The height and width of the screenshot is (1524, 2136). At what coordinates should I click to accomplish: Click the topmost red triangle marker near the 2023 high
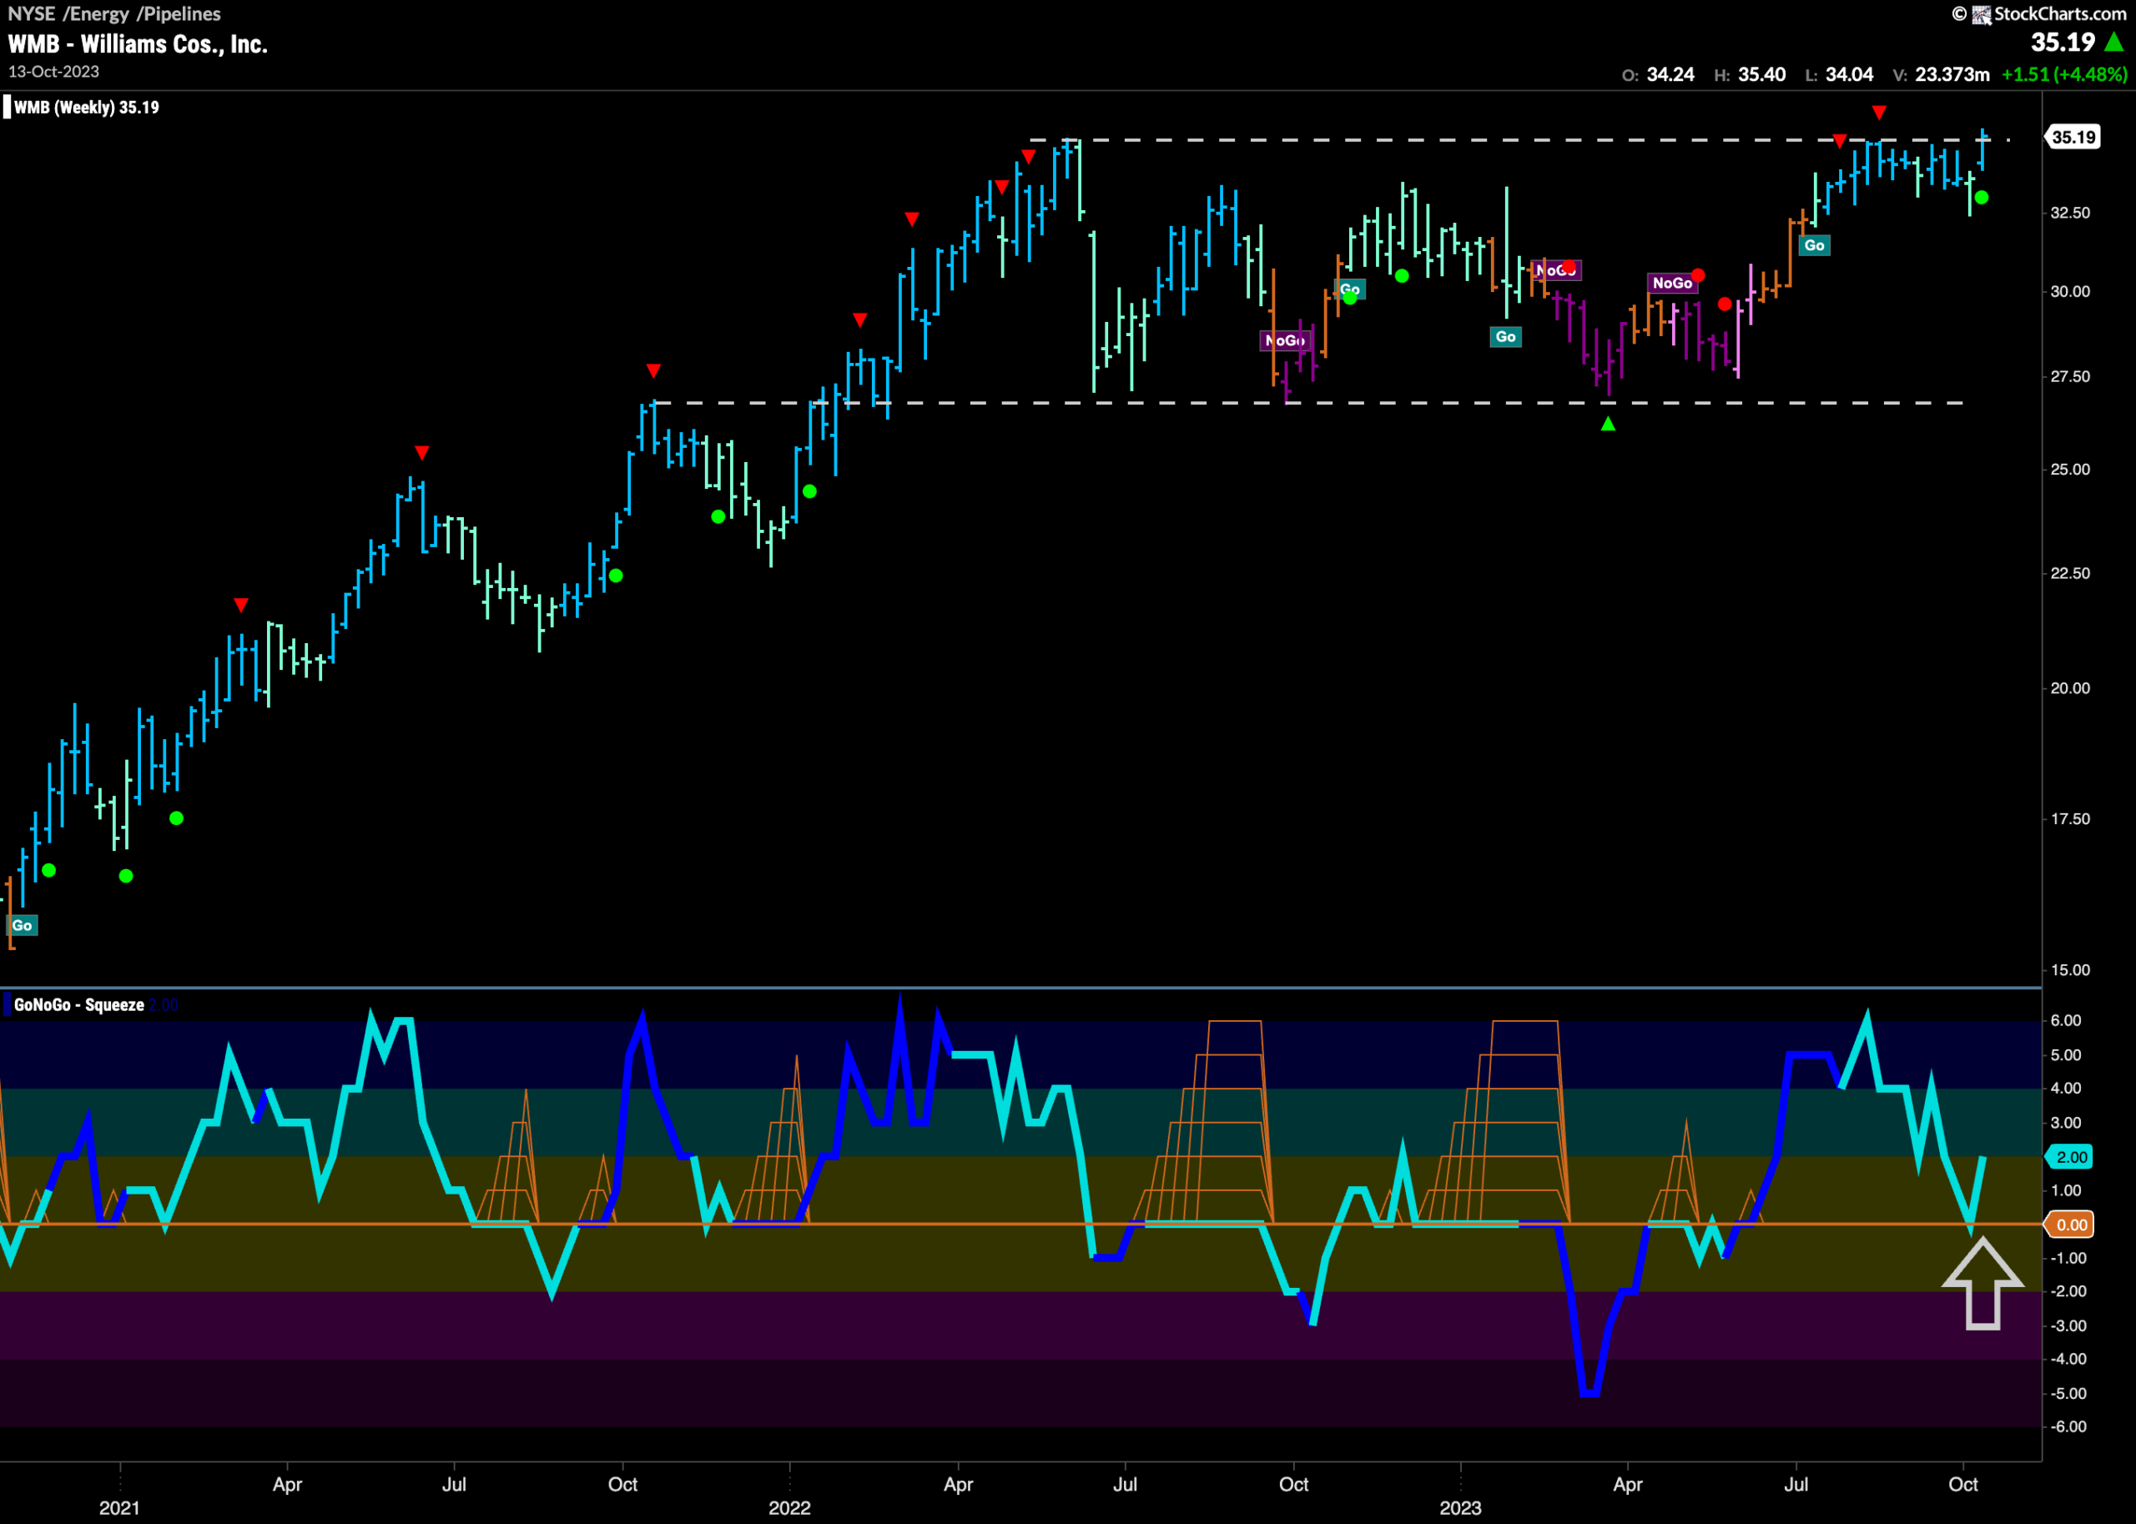pos(1878,113)
